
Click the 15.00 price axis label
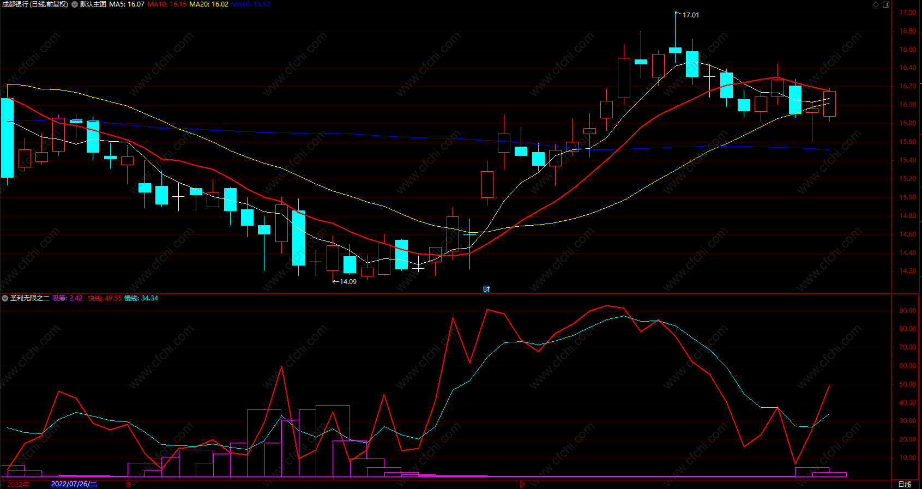pos(908,197)
